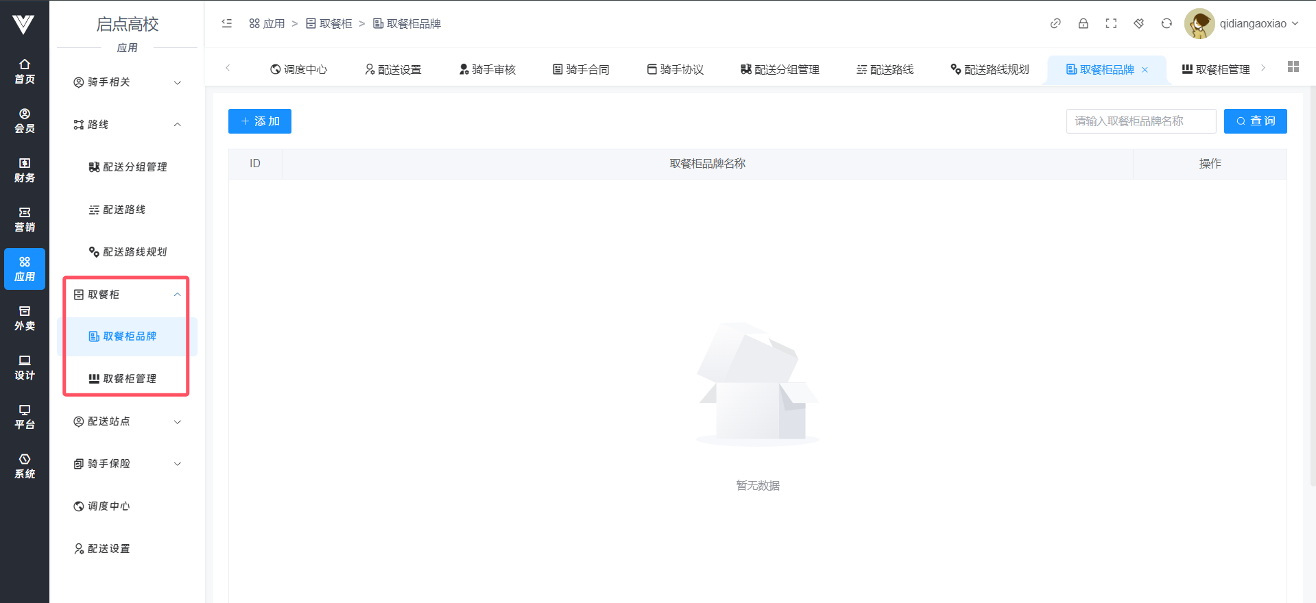The image size is (1316, 603).
Task: Switch to the 配送路线规划 tab
Action: [990, 69]
